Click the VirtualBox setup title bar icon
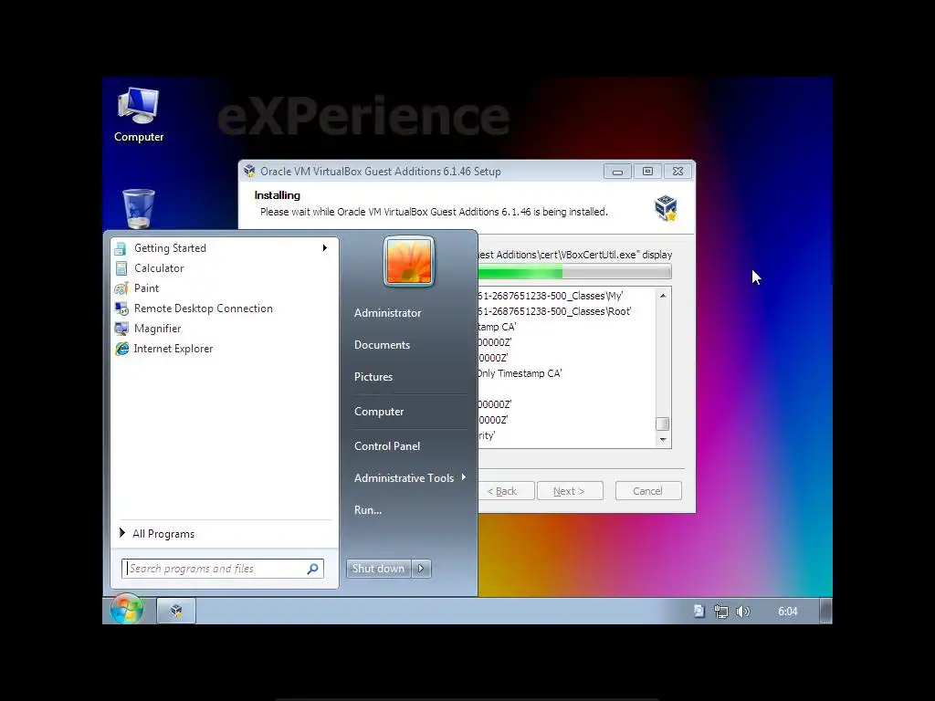The image size is (935, 701). (x=249, y=171)
